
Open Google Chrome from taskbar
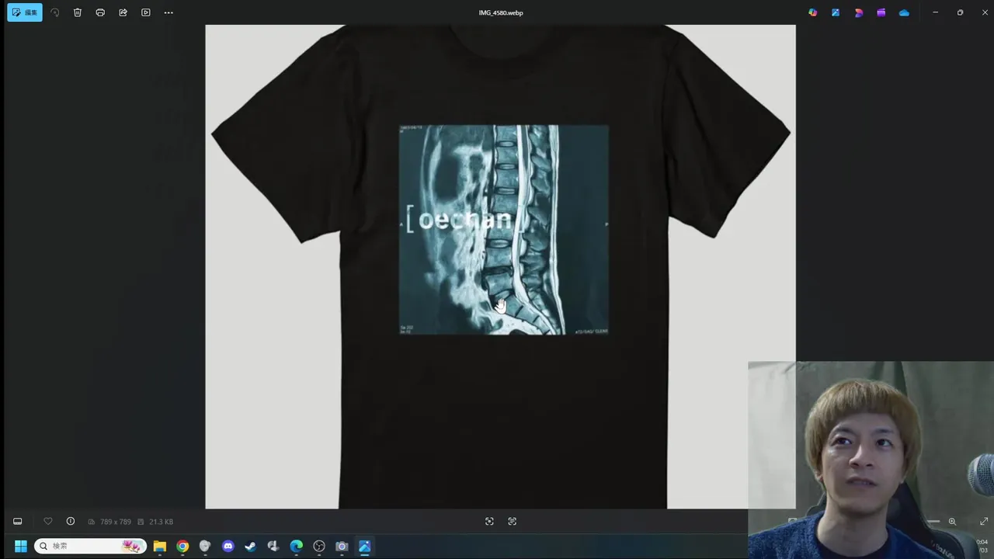[182, 547]
